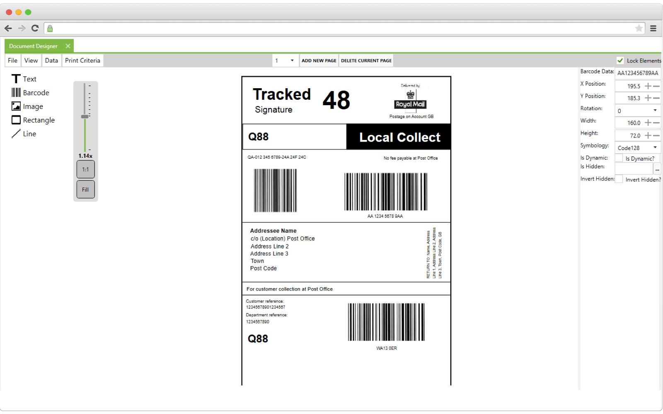This screenshot has width=663, height=414.
Task: Select Addressee Name text
Action: [x=273, y=231]
